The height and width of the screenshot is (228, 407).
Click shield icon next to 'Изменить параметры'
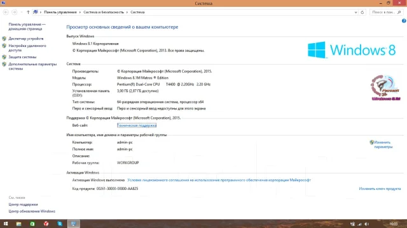[x=371, y=142]
